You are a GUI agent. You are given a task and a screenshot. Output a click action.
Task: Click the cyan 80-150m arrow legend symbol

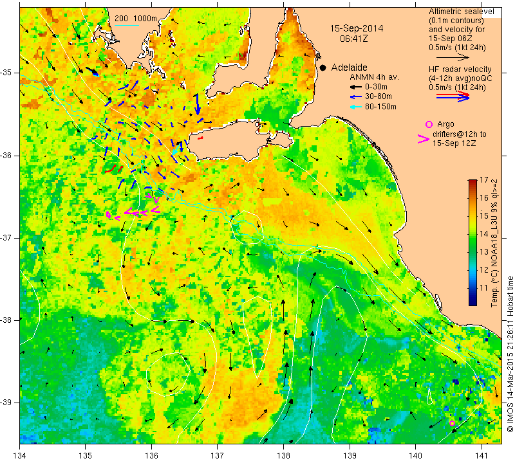(x=355, y=107)
